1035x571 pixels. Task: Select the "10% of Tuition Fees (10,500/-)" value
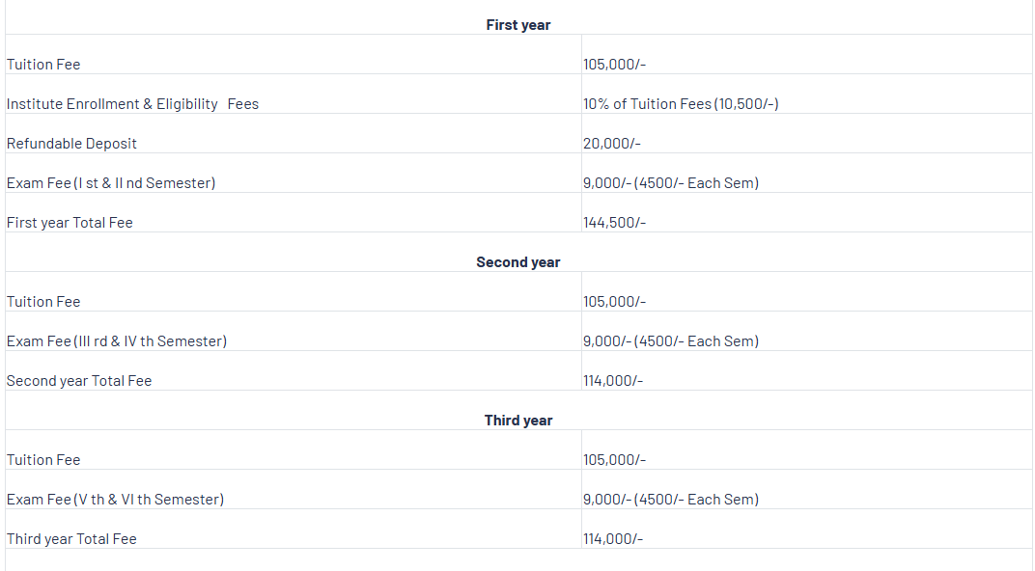pyautogui.click(x=681, y=104)
